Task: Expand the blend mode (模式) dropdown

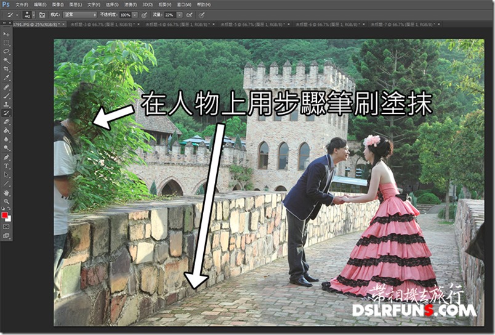Action: [x=78, y=14]
